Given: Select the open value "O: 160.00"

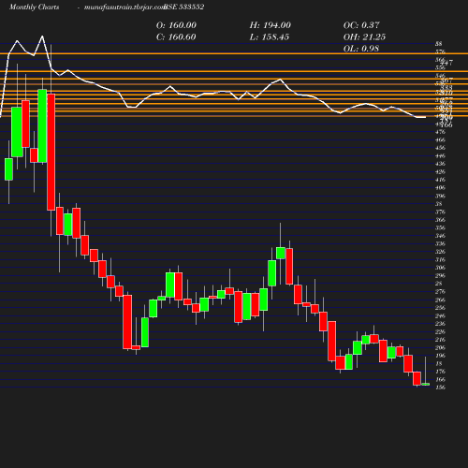Looking at the screenshot, I should (176, 25).
